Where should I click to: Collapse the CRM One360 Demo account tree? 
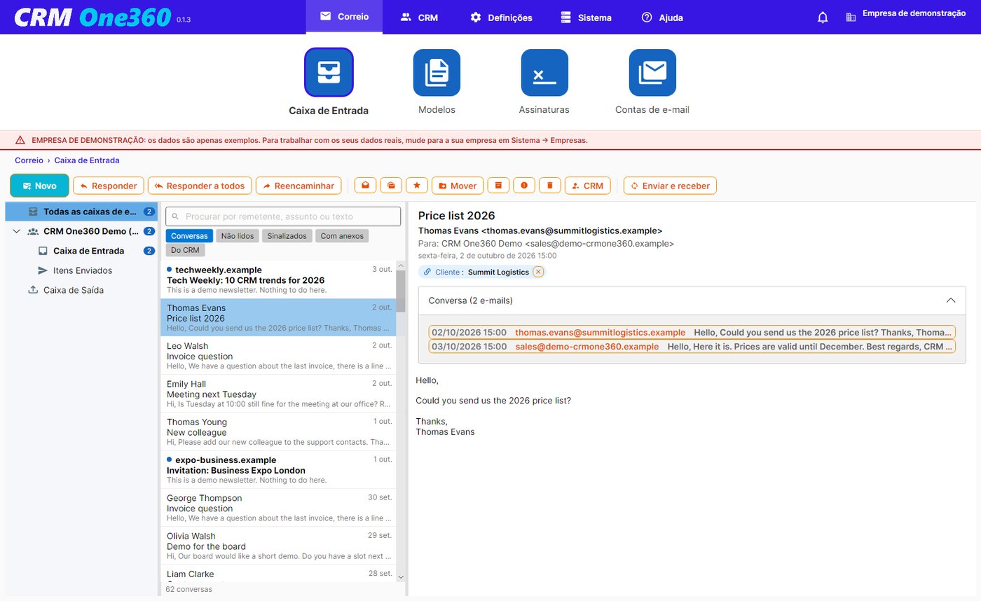(x=17, y=231)
